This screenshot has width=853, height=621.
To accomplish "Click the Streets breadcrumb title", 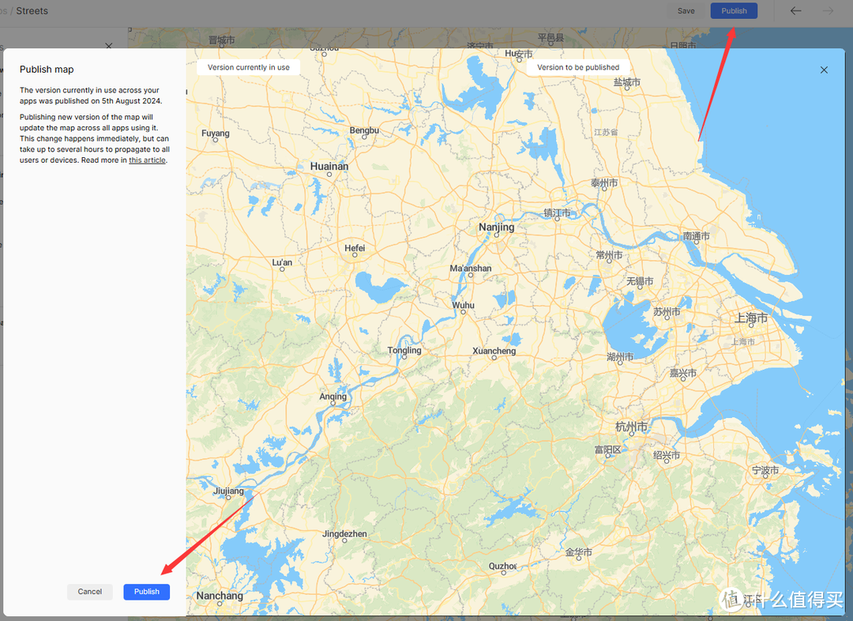I will pos(32,11).
